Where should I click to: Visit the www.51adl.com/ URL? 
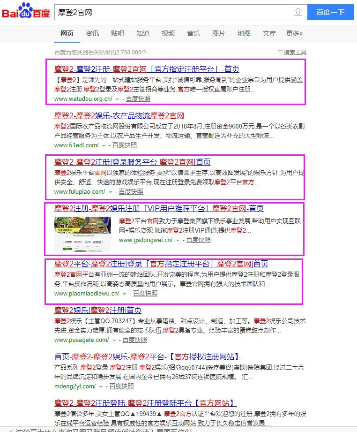point(76,145)
